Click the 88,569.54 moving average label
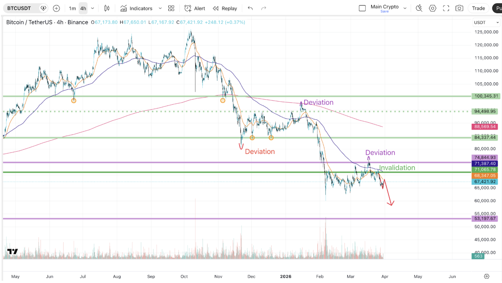Viewport: 502px width, 283px height. coord(485,127)
